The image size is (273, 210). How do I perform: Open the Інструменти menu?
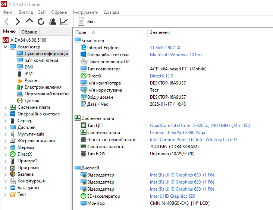pyautogui.click(x=86, y=12)
